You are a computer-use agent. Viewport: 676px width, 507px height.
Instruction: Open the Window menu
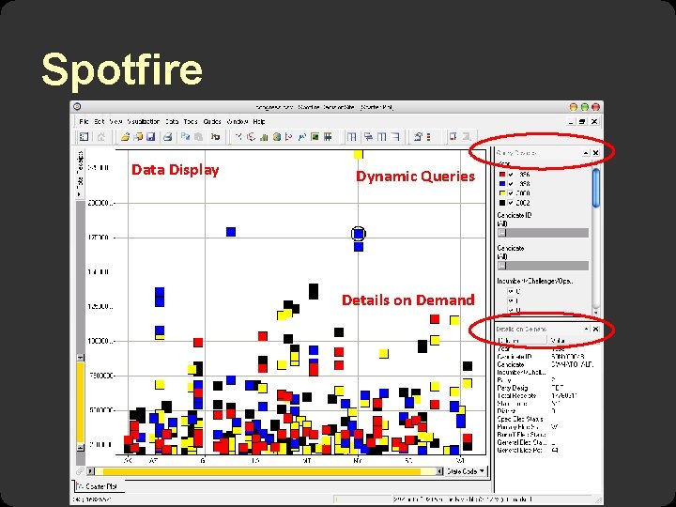coord(238,121)
